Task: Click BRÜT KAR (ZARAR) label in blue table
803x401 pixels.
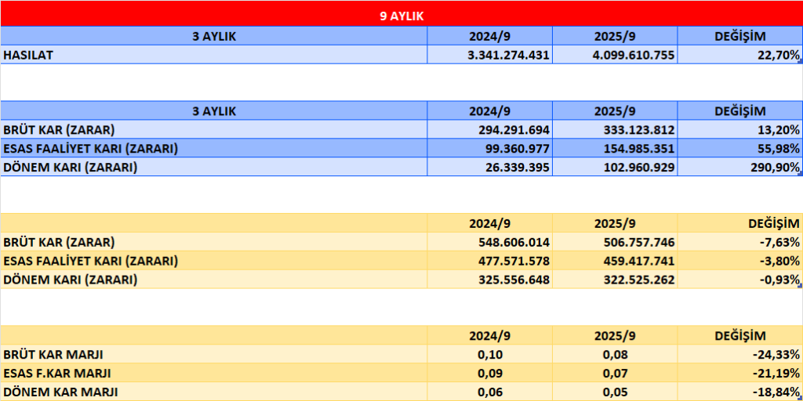Action: pyautogui.click(x=59, y=129)
